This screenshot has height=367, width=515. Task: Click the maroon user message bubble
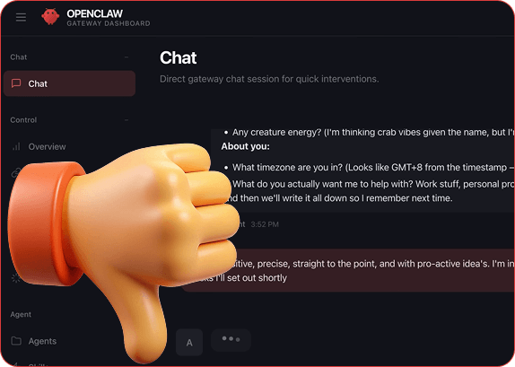pyautogui.click(x=348, y=270)
